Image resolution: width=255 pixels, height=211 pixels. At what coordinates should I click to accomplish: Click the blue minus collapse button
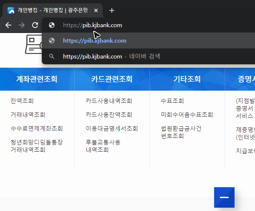224,197
